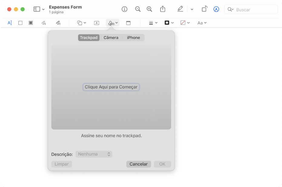Switch to the iPhone tab

pyautogui.click(x=133, y=38)
